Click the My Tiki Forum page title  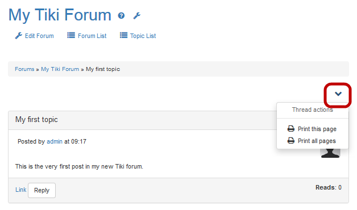(x=60, y=15)
